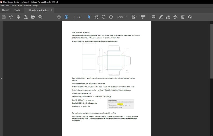Open the Help menu
This screenshot has width=213, height=136.
coord(35,6)
